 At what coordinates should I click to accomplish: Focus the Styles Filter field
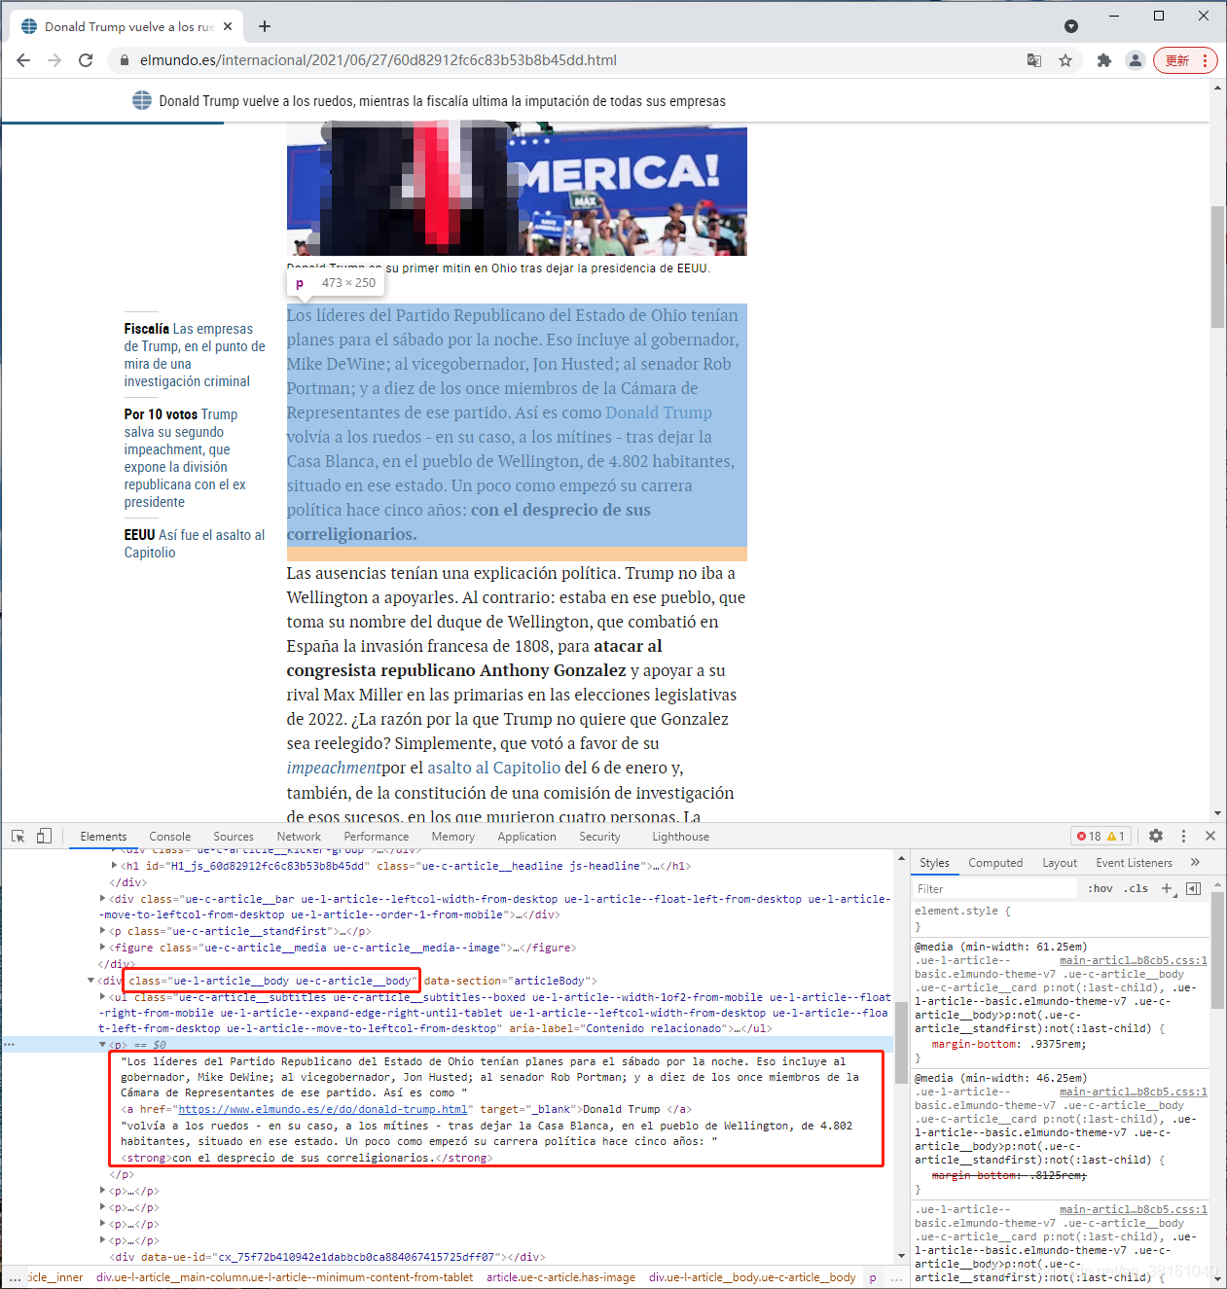994,889
